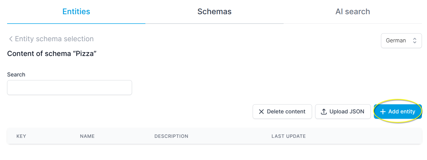Image resolution: width=427 pixels, height=160 pixels.
Task: Click the plus icon on Add entity
Action: click(383, 112)
